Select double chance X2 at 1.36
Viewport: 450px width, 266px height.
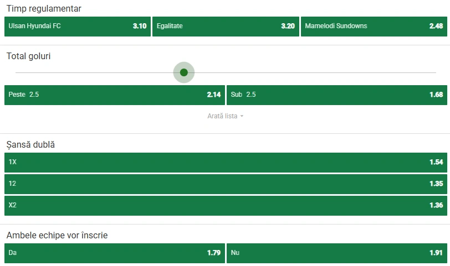point(226,206)
